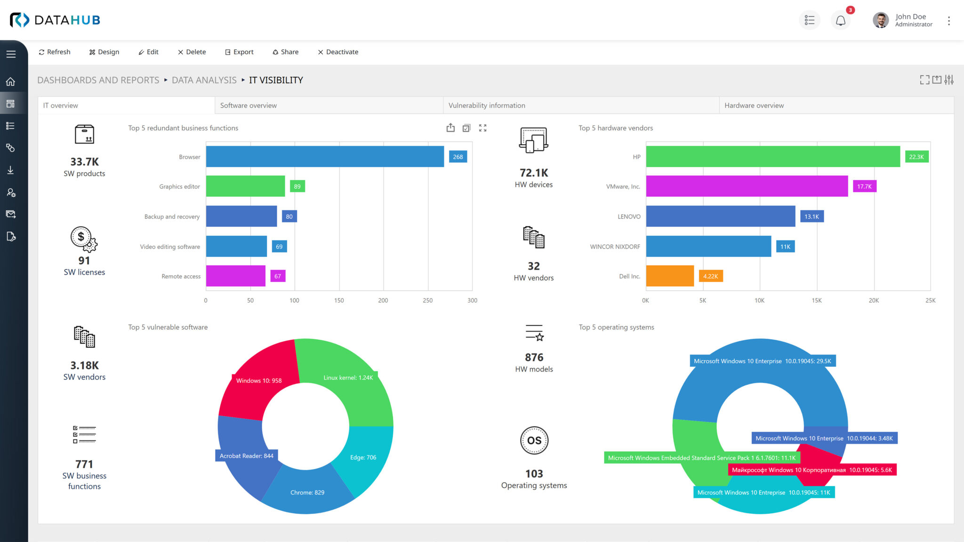The height and width of the screenshot is (542, 964).
Task: Click the Backup and recovery bar
Action: pos(241,216)
